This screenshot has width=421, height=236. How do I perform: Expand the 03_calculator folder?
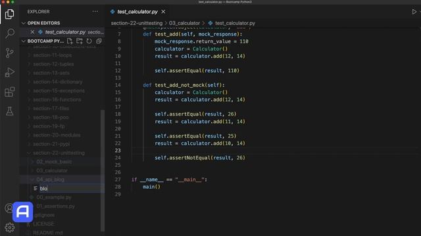51,170
